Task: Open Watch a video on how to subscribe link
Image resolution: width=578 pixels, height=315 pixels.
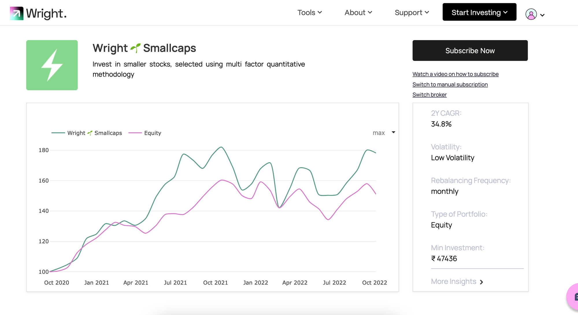Action: [x=455, y=74]
